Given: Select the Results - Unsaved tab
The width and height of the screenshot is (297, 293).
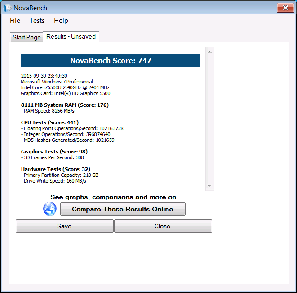Looking at the screenshot, I should pyautogui.click(x=71, y=36).
